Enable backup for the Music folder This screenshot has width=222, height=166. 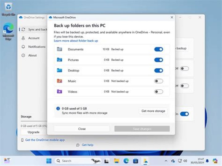(x=158, y=81)
